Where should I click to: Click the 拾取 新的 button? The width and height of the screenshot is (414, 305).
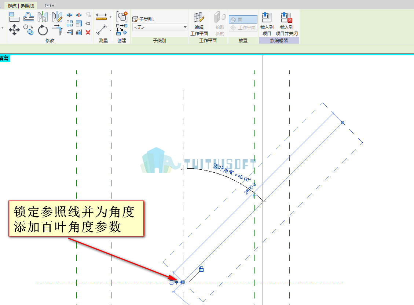220,24
